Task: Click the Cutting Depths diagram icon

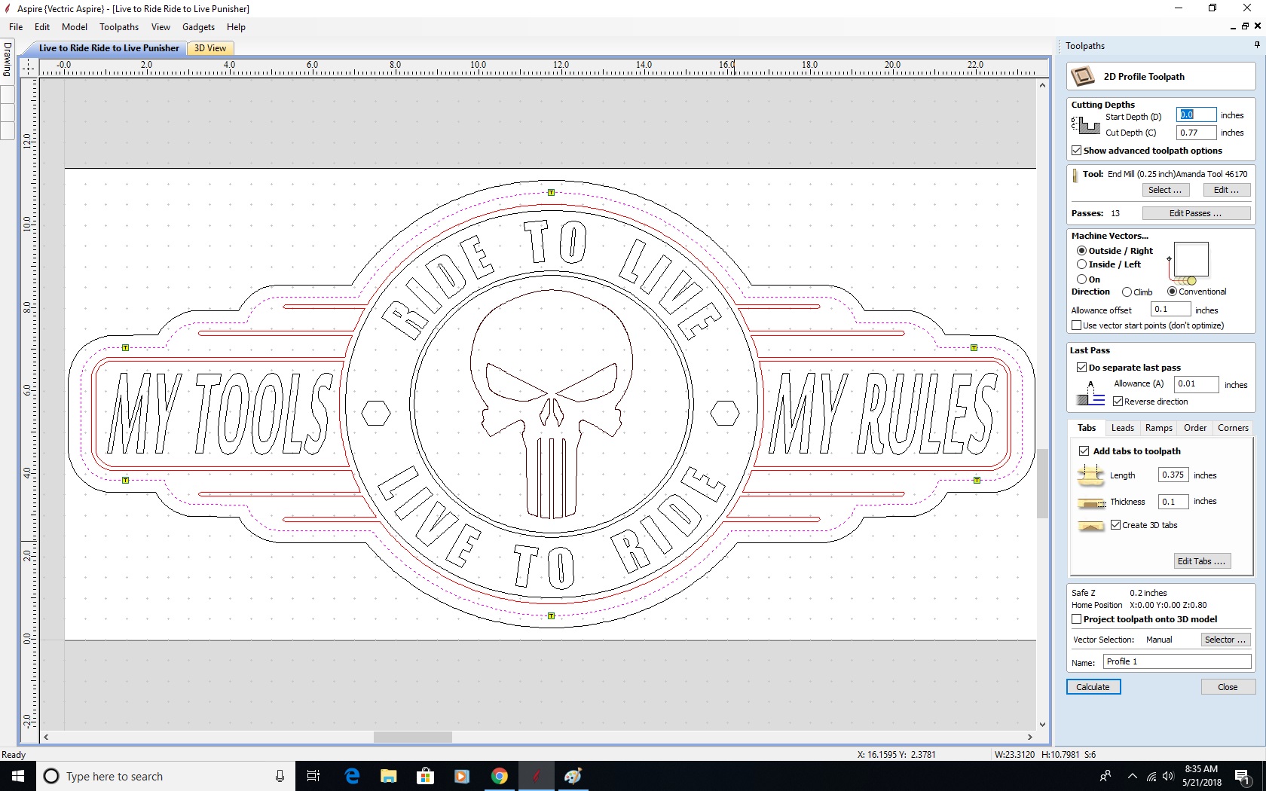Action: (x=1085, y=125)
